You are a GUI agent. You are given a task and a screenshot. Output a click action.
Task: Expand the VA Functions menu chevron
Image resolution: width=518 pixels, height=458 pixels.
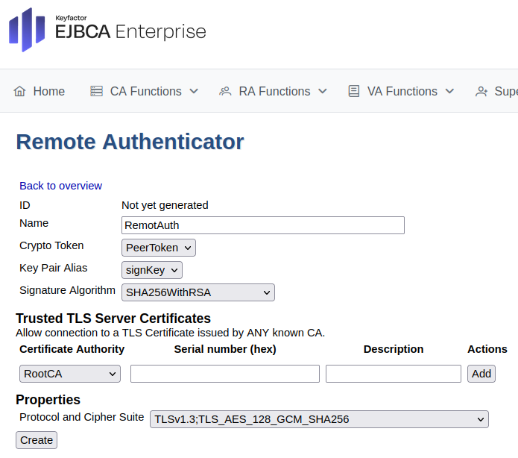pyautogui.click(x=449, y=91)
